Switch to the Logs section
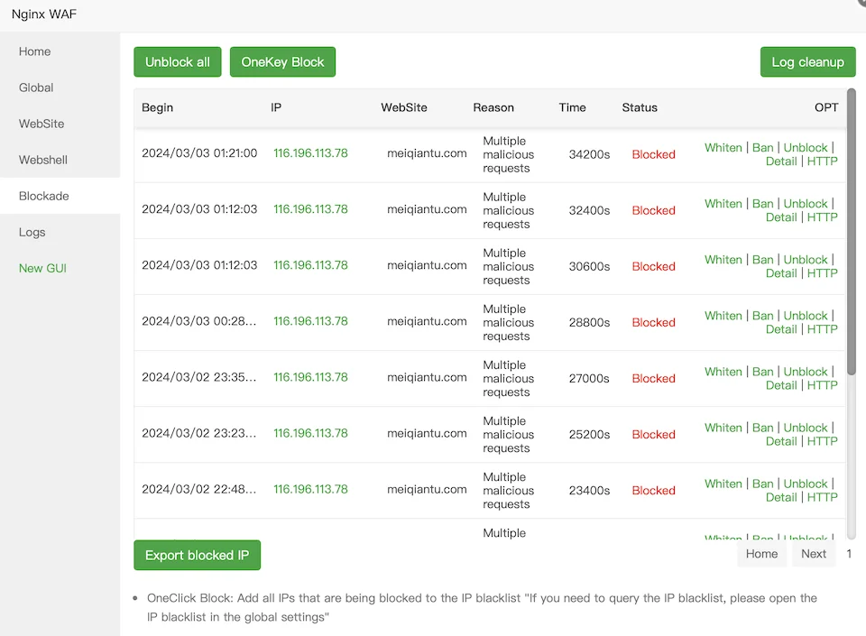 point(32,232)
